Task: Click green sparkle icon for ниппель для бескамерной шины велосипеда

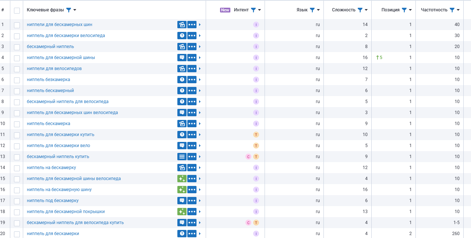Action: [182, 179]
